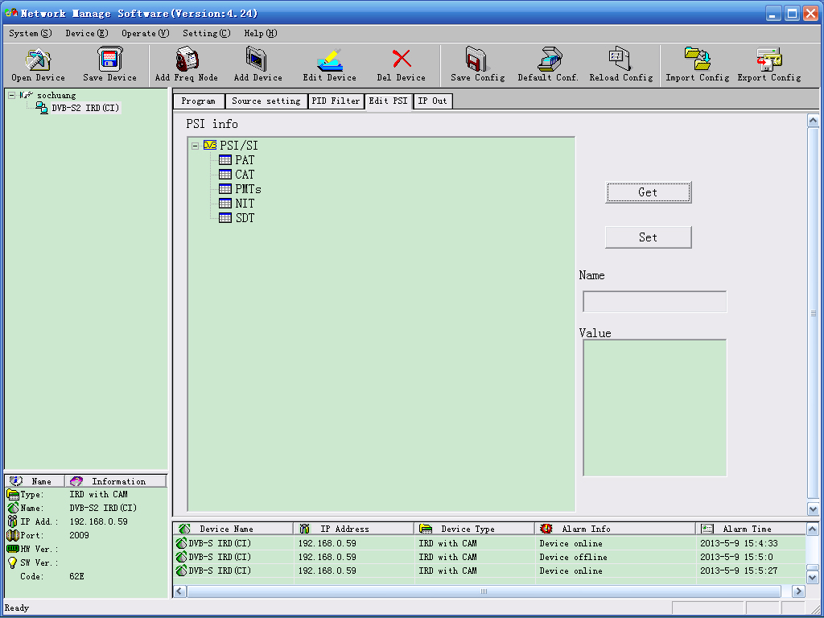824x618 pixels.
Task: Click the Port value 2009
Action: click(x=80, y=535)
